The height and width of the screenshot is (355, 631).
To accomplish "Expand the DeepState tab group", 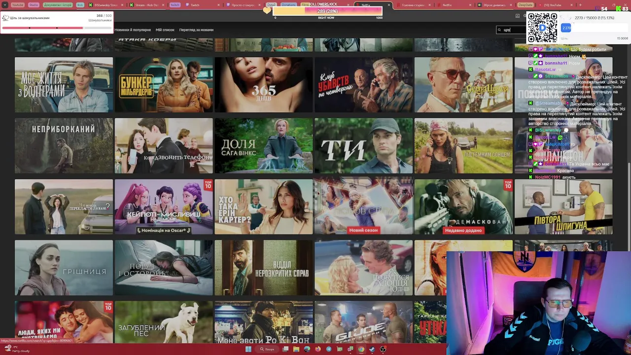I will tap(526, 5).
